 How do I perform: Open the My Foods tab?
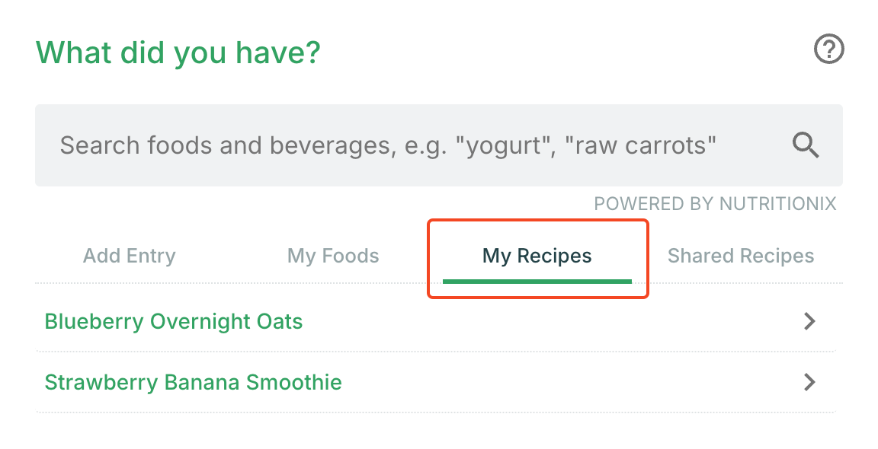333,256
